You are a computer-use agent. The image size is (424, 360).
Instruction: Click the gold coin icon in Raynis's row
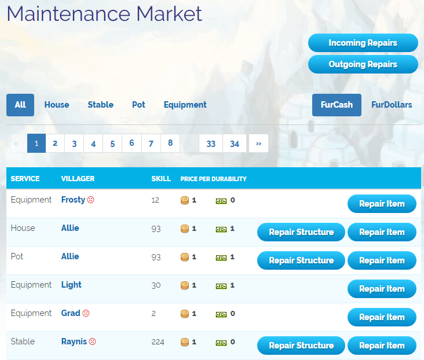(x=185, y=342)
